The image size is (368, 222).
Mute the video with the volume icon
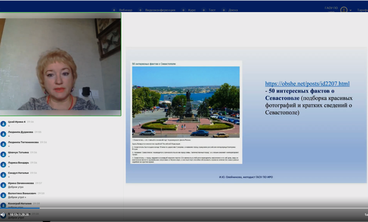[x=3, y=215]
